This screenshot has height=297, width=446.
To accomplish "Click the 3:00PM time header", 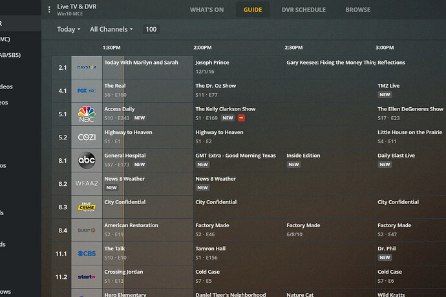I will point(385,48).
